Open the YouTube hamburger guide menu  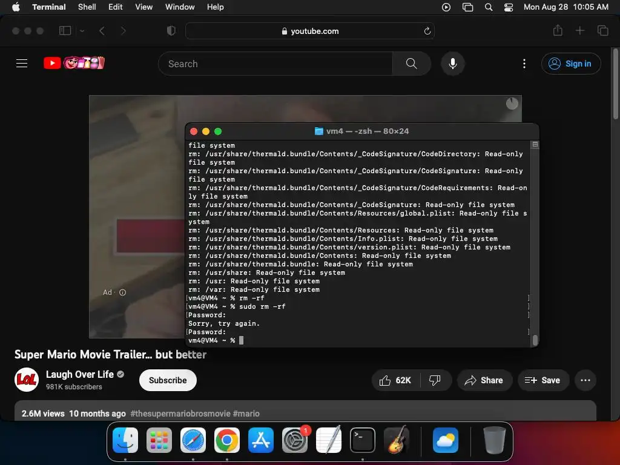pos(22,63)
